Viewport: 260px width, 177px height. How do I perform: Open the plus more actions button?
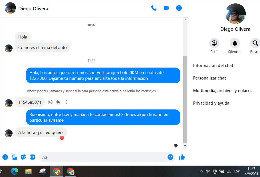coord(5,157)
